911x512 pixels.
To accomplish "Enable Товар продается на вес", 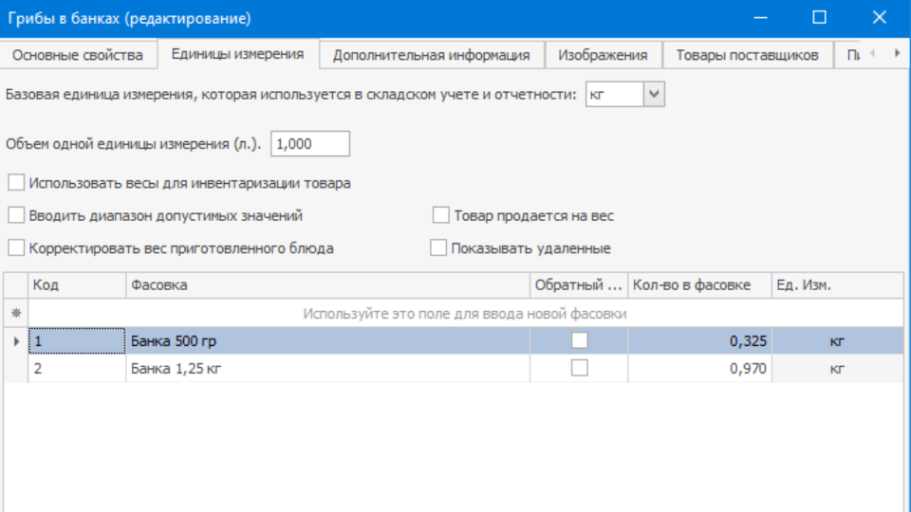I will pyautogui.click(x=441, y=215).
